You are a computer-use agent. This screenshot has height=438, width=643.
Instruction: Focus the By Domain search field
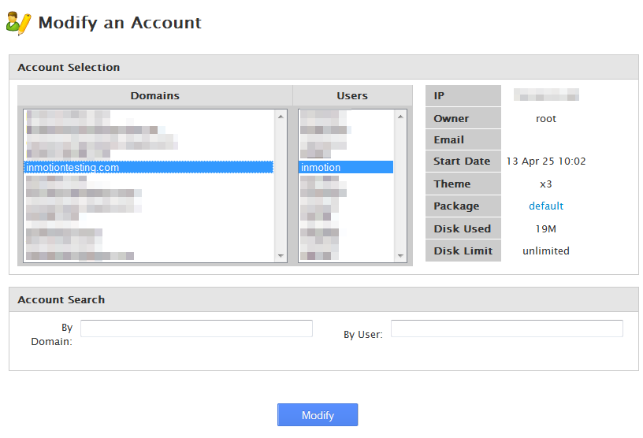pyautogui.click(x=196, y=328)
